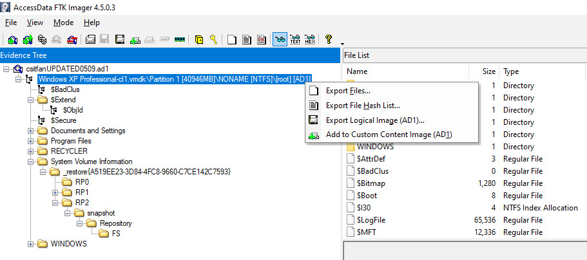This screenshot has height=260, width=587.
Task: Open help via the question mark icon
Action: pyautogui.click(x=329, y=39)
